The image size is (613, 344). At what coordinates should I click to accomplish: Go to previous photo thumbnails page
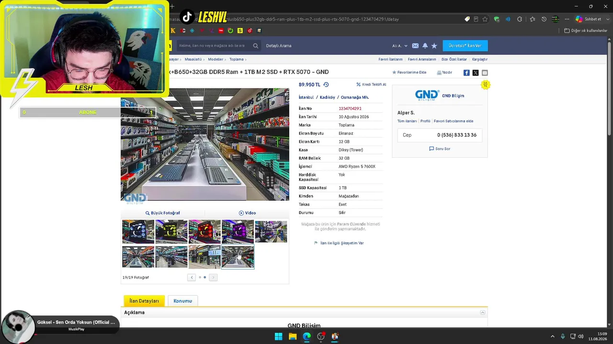192,277
